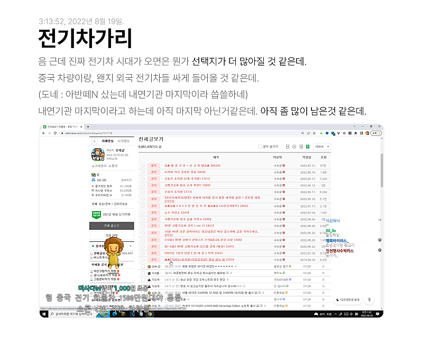Open the 2022년 1분기 notice [262]

(194, 254)
